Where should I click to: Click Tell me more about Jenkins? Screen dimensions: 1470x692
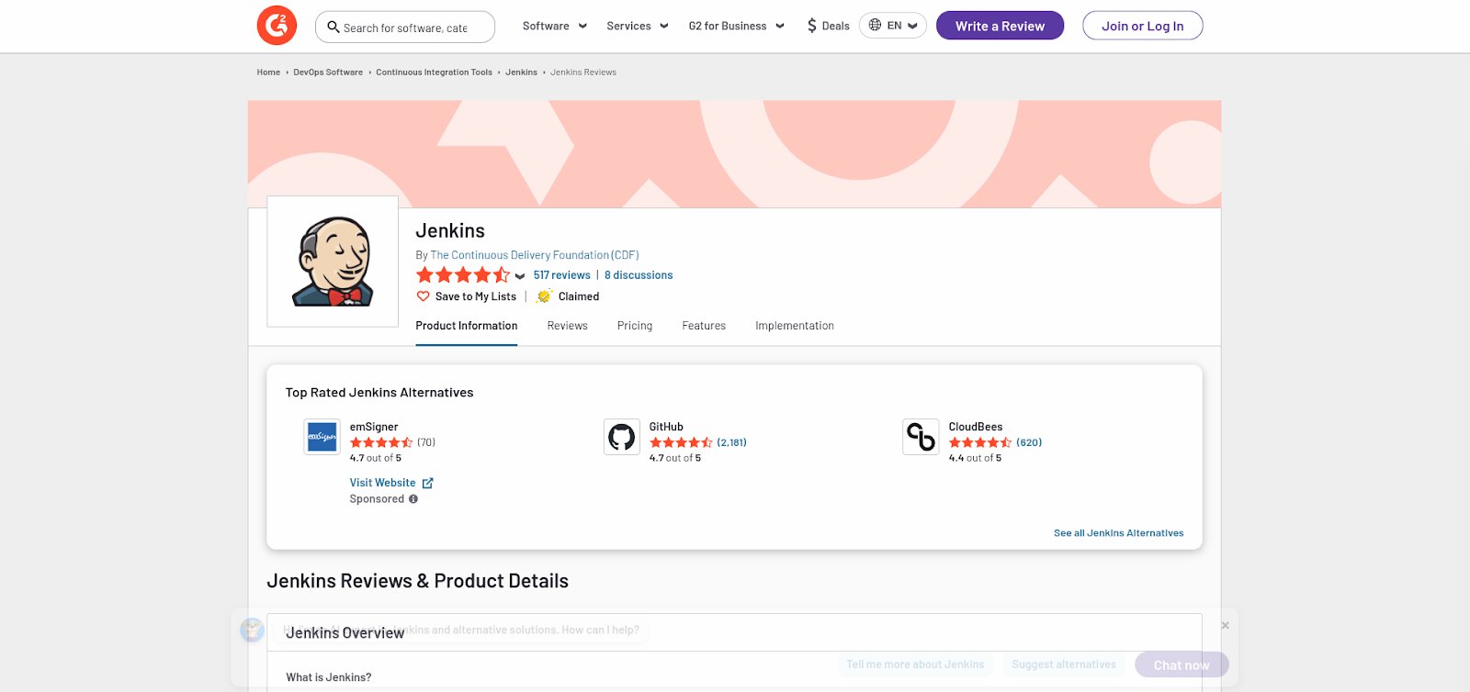tap(915, 664)
